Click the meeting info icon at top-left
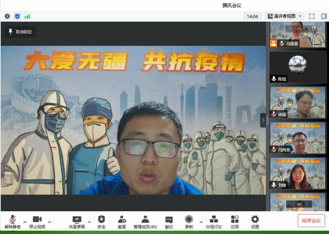 pos(7,16)
